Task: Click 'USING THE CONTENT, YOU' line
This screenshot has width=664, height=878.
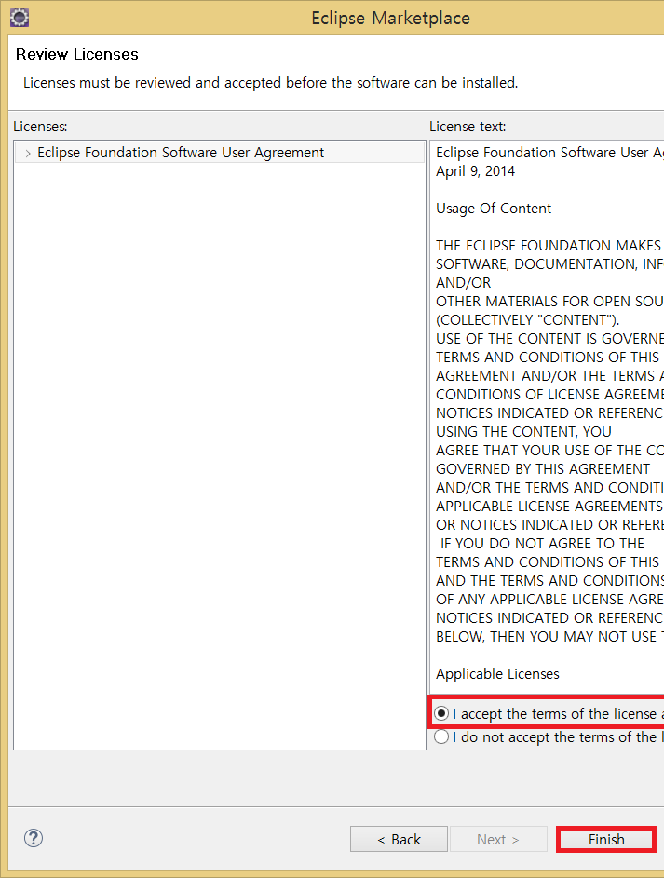Action: 523,432
